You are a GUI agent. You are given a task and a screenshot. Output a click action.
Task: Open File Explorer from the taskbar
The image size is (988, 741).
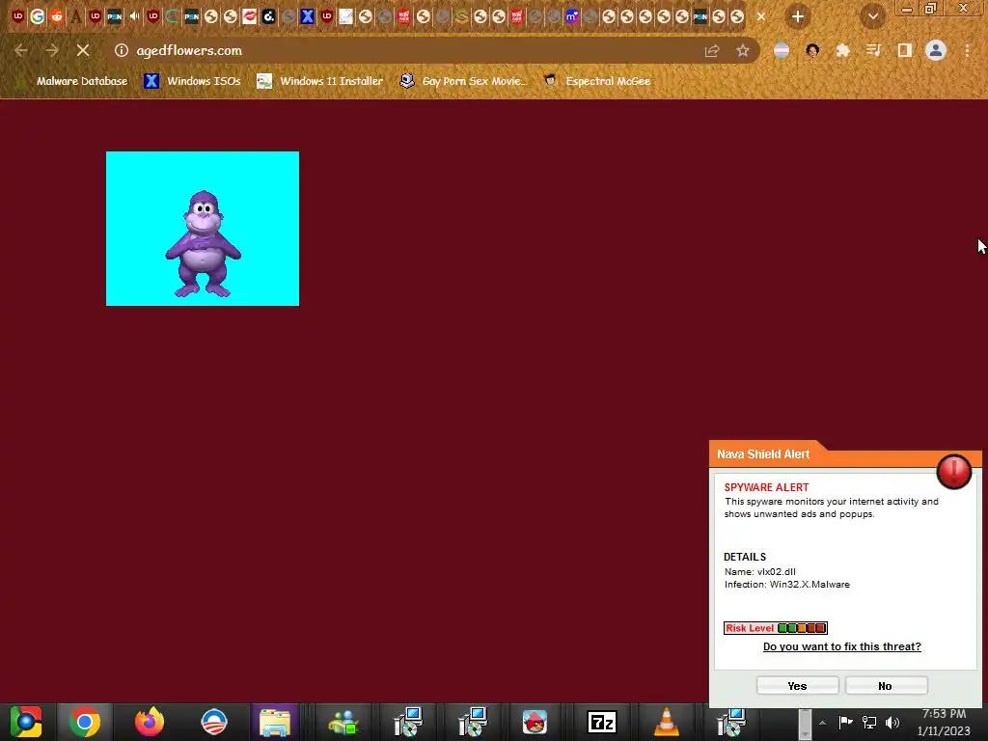pos(275,722)
